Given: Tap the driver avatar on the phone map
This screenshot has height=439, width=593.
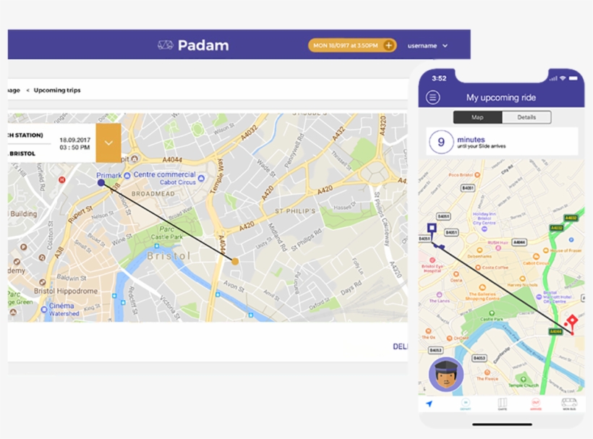Looking at the screenshot, I should coord(445,375).
